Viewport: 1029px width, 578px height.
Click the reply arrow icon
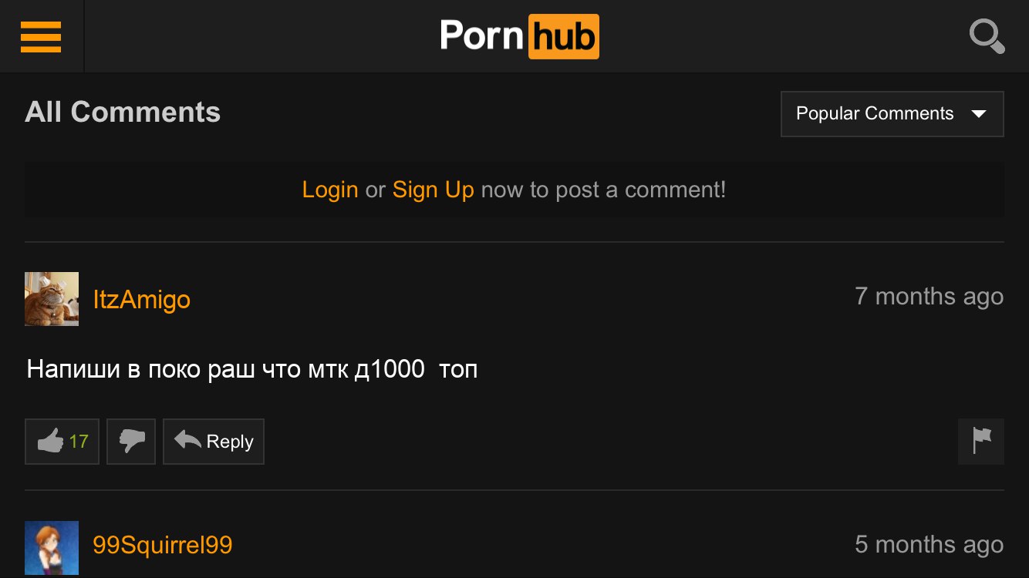(x=187, y=440)
